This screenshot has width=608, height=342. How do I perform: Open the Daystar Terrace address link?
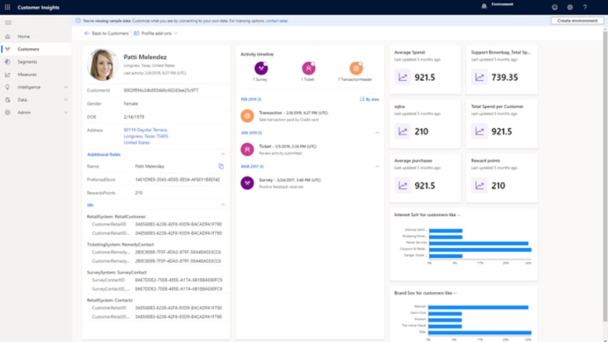click(146, 136)
